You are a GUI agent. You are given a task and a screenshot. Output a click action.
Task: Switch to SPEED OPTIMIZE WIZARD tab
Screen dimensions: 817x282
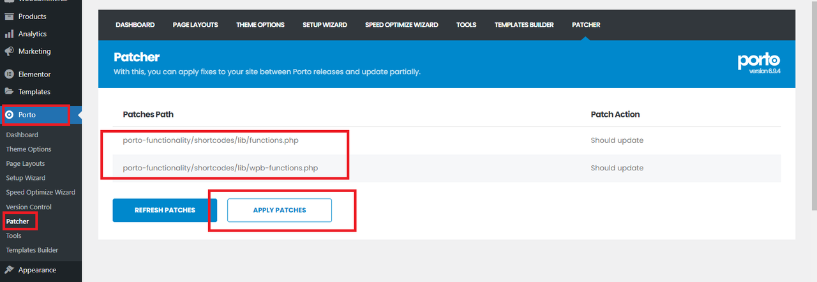pyautogui.click(x=401, y=25)
